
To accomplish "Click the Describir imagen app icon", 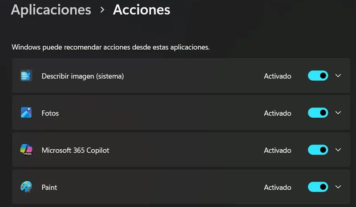I will [26, 76].
